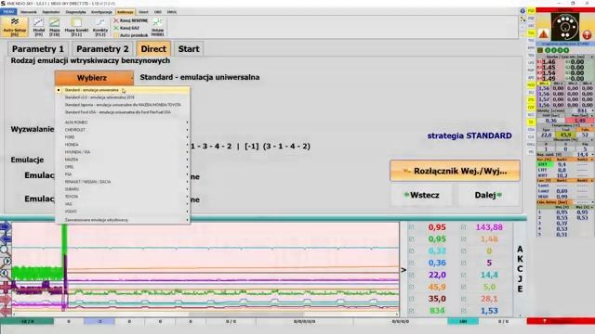Click the chart scrollbar right arrow
Image resolution: width=595 pixels, height=334 pixels.
point(397,314)
